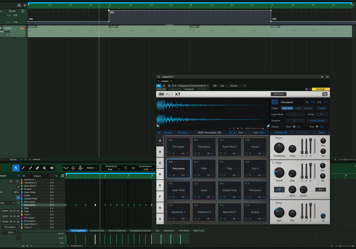
Task: Switch to the Sound-Variationen tab
Action: click(117, 231)
